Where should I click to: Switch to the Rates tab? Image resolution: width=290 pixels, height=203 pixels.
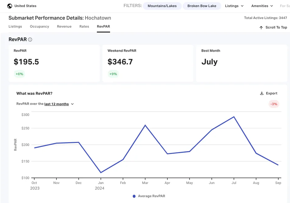point(84,26)
